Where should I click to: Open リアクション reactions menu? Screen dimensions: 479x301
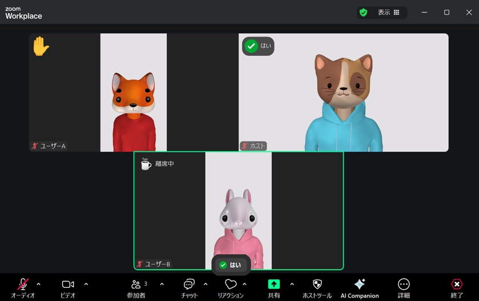231,288
